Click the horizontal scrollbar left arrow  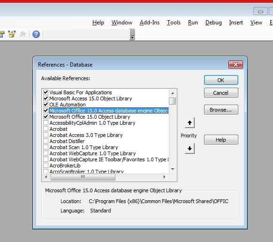click(46, 177)
